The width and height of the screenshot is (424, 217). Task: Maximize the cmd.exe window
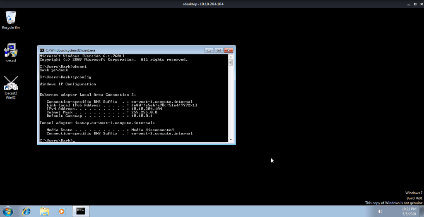(219, 50)
